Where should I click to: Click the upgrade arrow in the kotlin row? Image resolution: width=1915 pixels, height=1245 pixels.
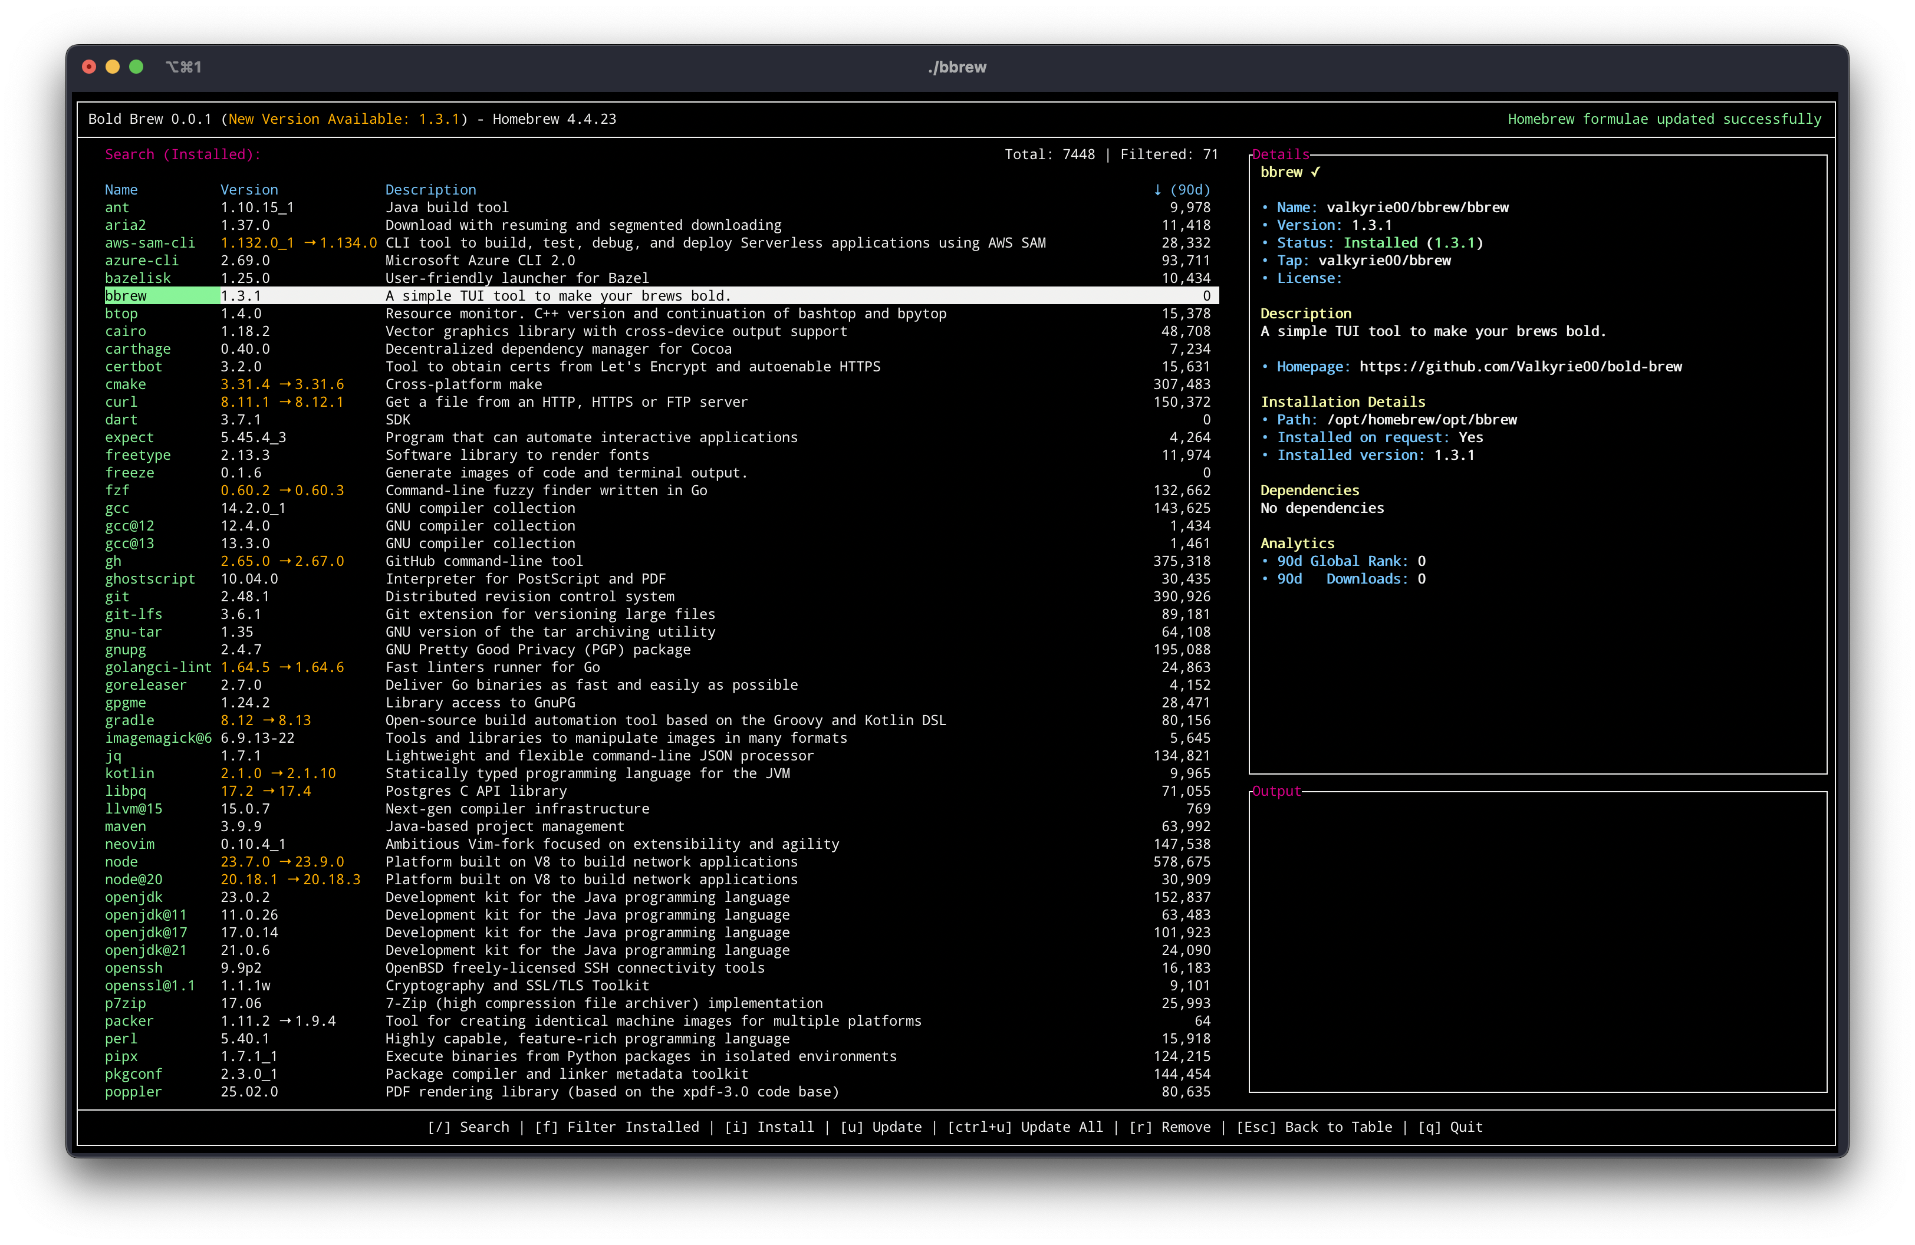coord(277,773)
